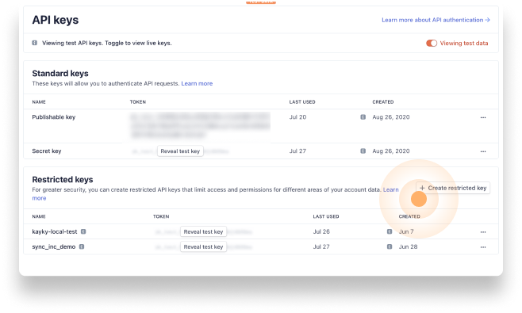This screenshot has height=313, width=522.
Task: Open more options menu for kayky-local-test
Action: [x=483, y=232]
